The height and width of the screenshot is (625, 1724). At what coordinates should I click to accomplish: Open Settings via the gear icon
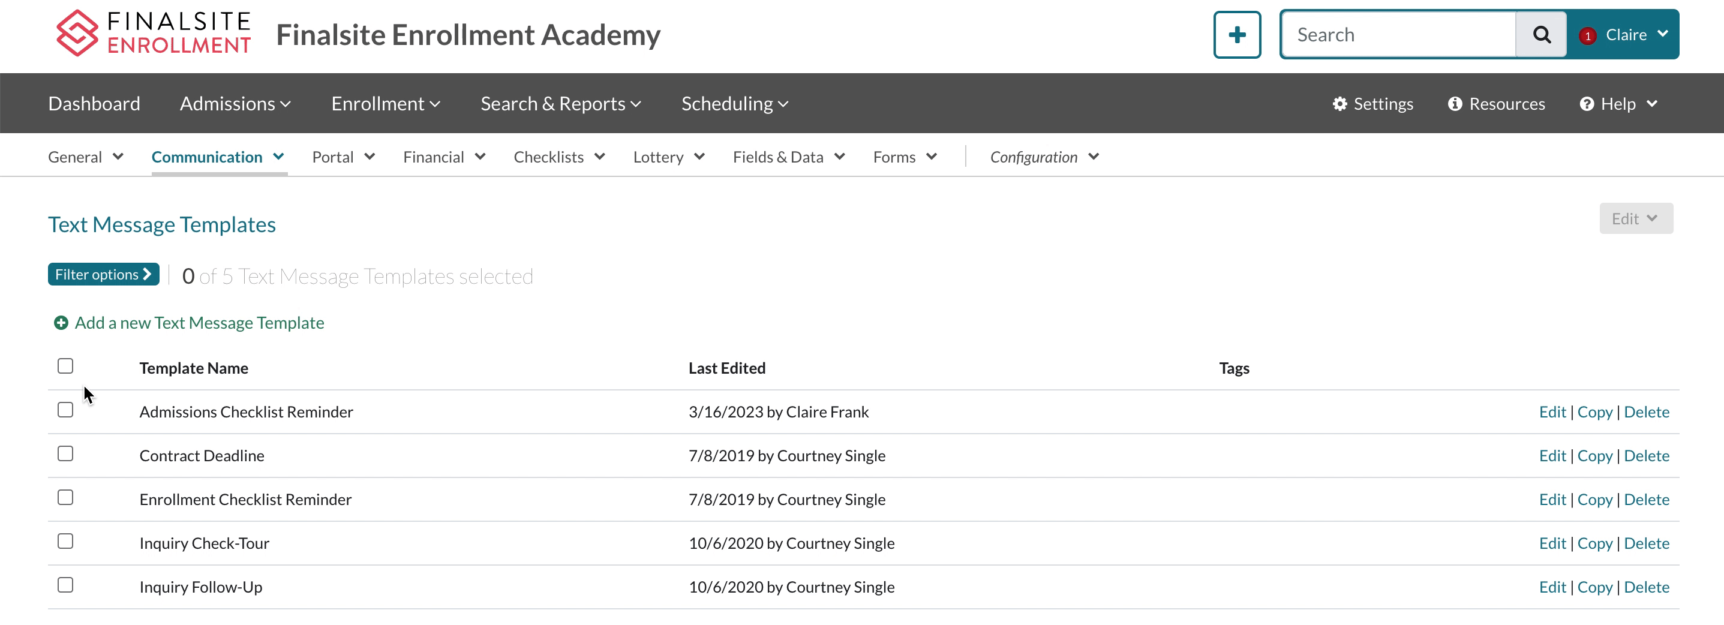coord(1339,104)
